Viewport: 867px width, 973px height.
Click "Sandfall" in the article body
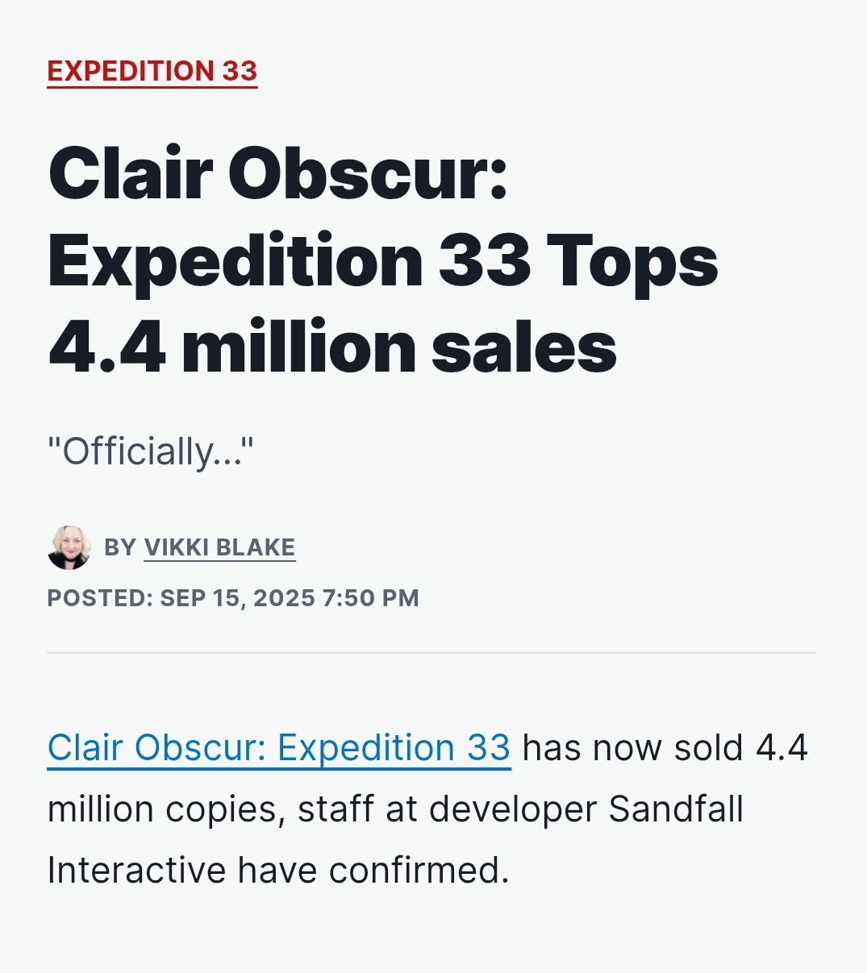[x=676, y=809]
